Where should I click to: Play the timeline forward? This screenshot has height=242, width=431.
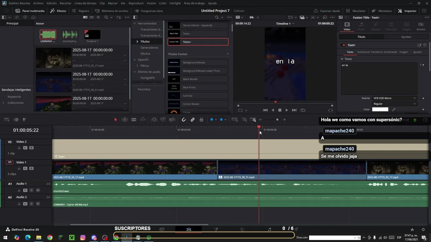click(x=287, y=110)
